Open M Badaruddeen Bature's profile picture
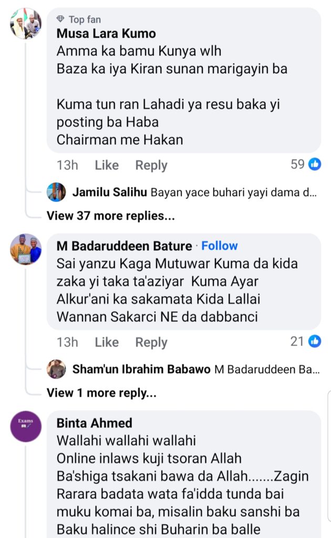331x538 pixels. point(26,249)
